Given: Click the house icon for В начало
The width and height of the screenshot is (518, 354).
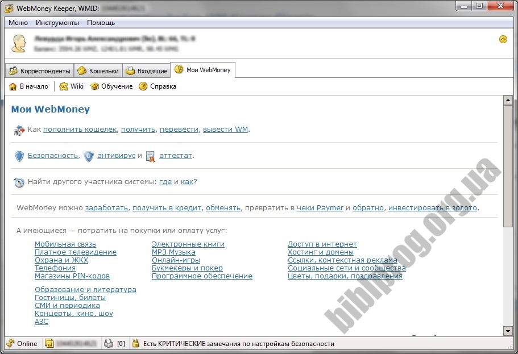Looking at the screenshot, I should tap(13, 86).
